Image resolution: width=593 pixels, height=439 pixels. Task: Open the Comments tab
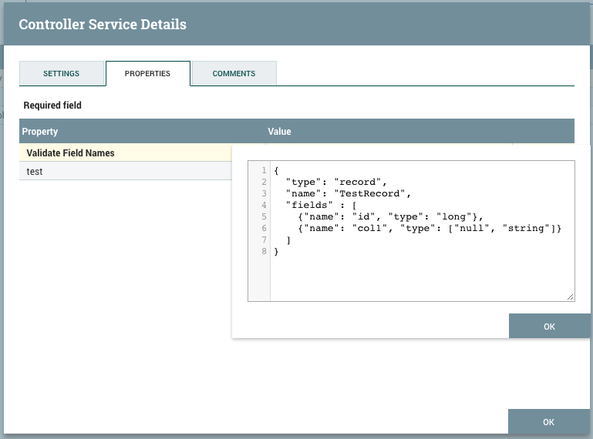234,74
